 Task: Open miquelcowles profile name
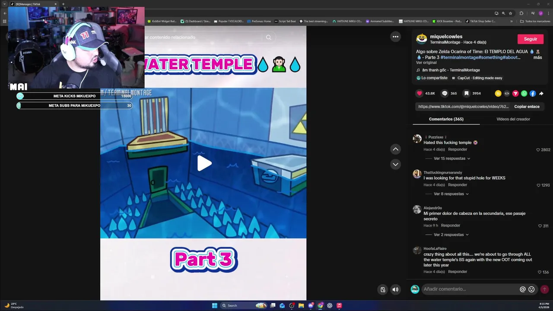pos(446,37)
